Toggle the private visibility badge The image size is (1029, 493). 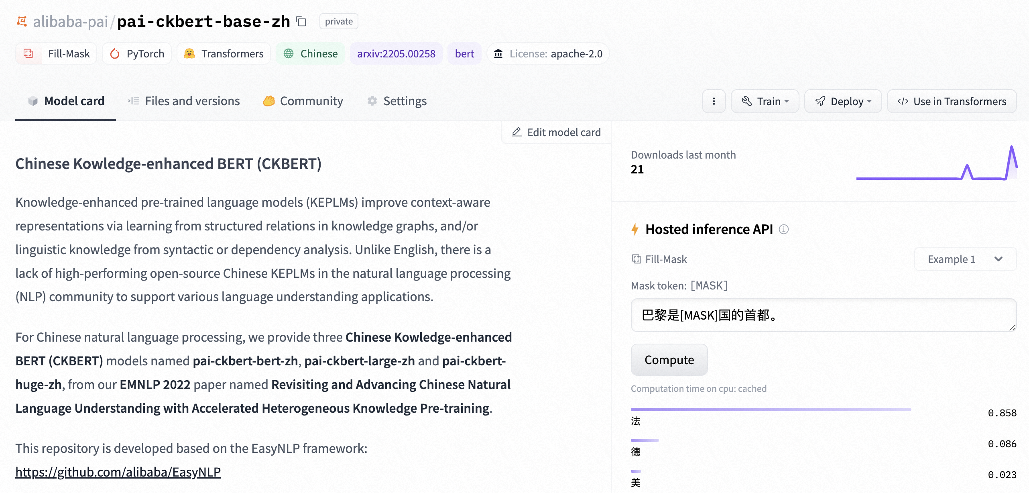(x=339, y=21)
